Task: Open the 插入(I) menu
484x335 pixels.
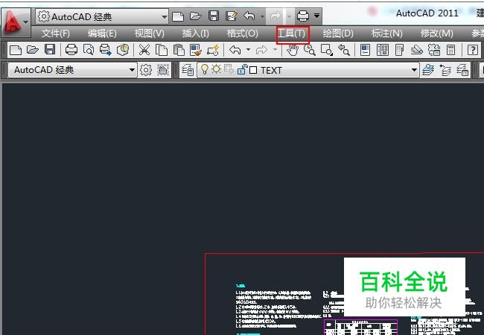Action: pos(195,33)
